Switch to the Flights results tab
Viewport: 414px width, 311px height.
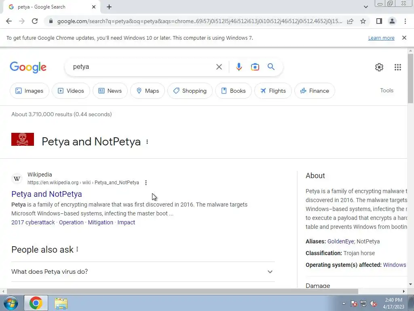point(273,91)
